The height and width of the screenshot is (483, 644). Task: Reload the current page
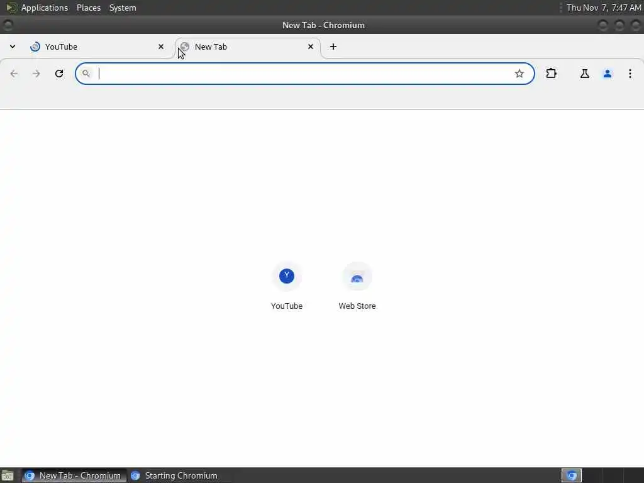(x=59, y=74)
